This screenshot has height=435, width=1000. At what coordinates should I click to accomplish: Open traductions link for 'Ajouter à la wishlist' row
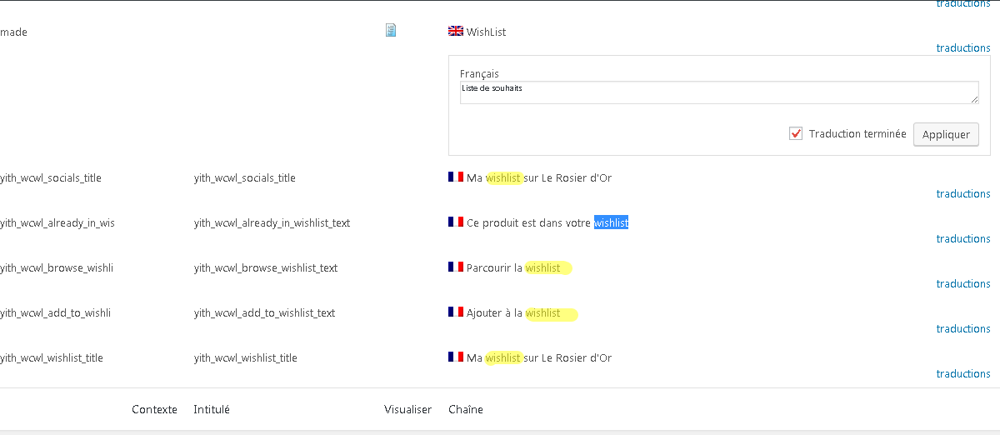click(x=963, y=329)
